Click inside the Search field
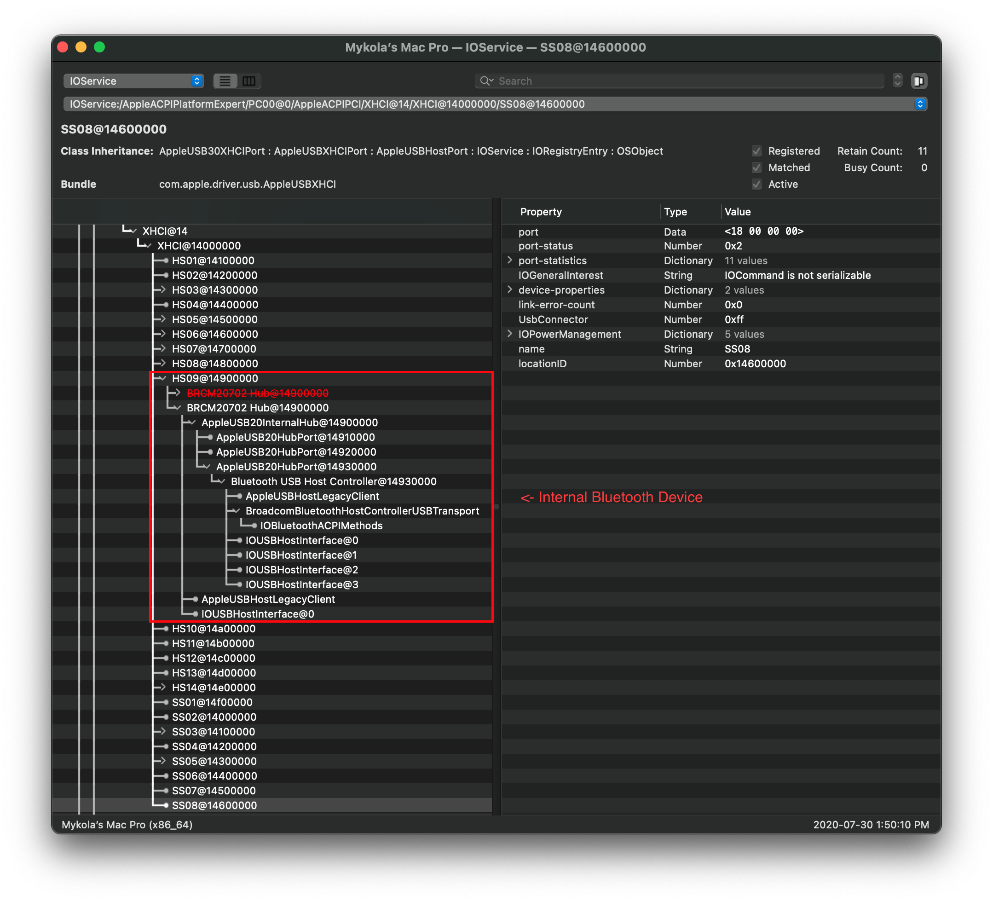Image resolution: width=993 pixels, height=902 pixels. click(x=690, y=81)
